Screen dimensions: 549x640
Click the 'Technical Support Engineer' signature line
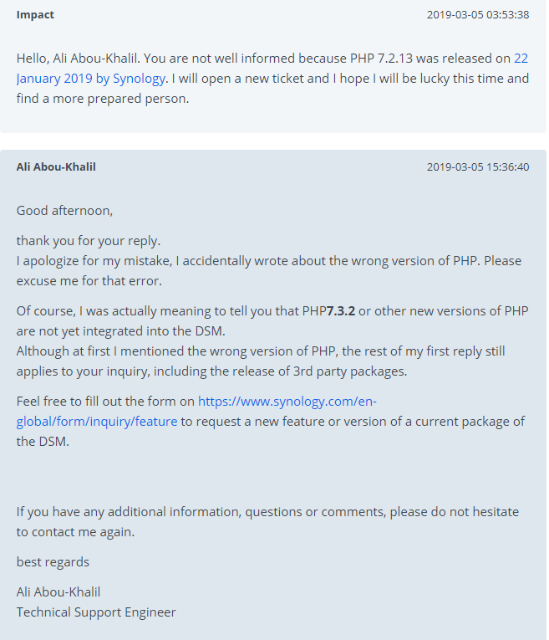(96, 612)
